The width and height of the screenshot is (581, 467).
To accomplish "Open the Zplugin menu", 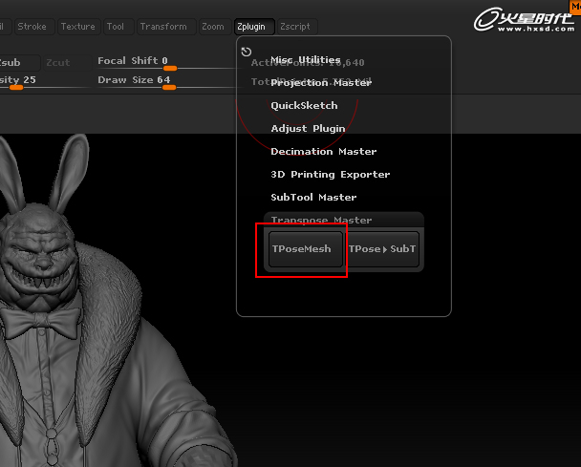I will point(254,27).
